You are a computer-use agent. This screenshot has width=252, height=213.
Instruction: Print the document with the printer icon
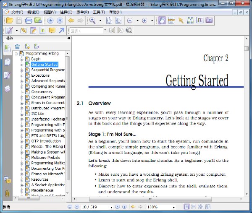click(29, 21)
